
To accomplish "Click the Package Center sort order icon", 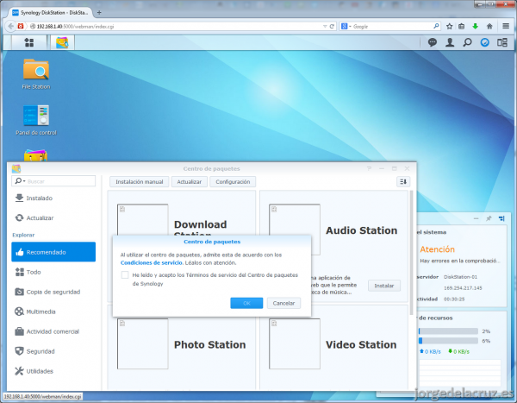I will coord(403,182).
